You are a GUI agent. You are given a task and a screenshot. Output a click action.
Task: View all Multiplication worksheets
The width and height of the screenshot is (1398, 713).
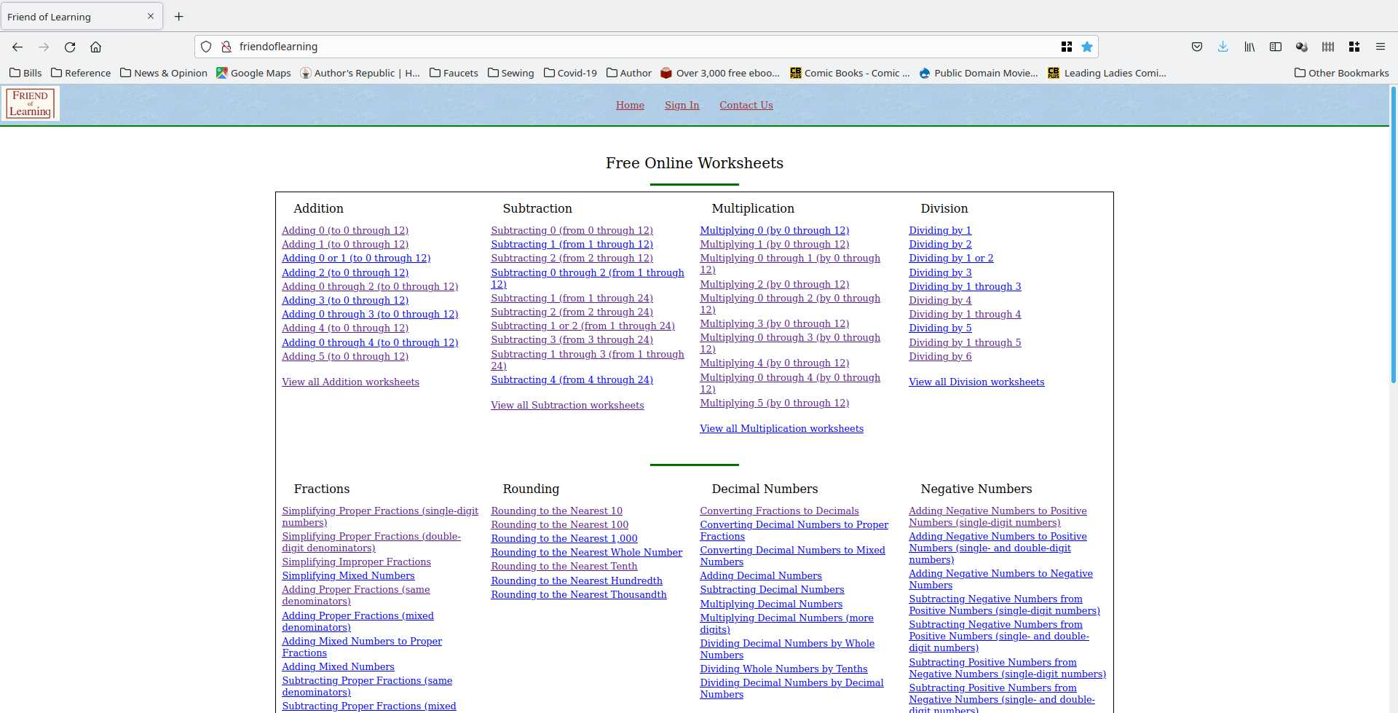click(x=781, y=428)
